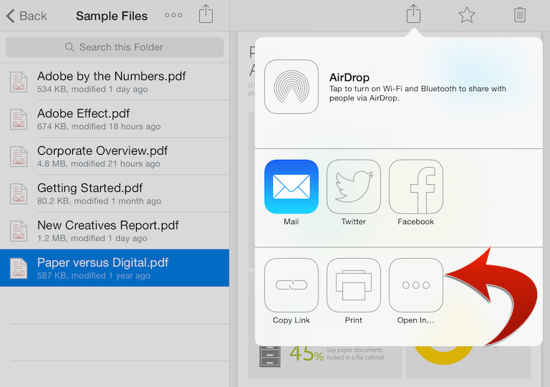Select Paper versus Digital.pdf
The image size is (550, 387).
tap(115, 268)
